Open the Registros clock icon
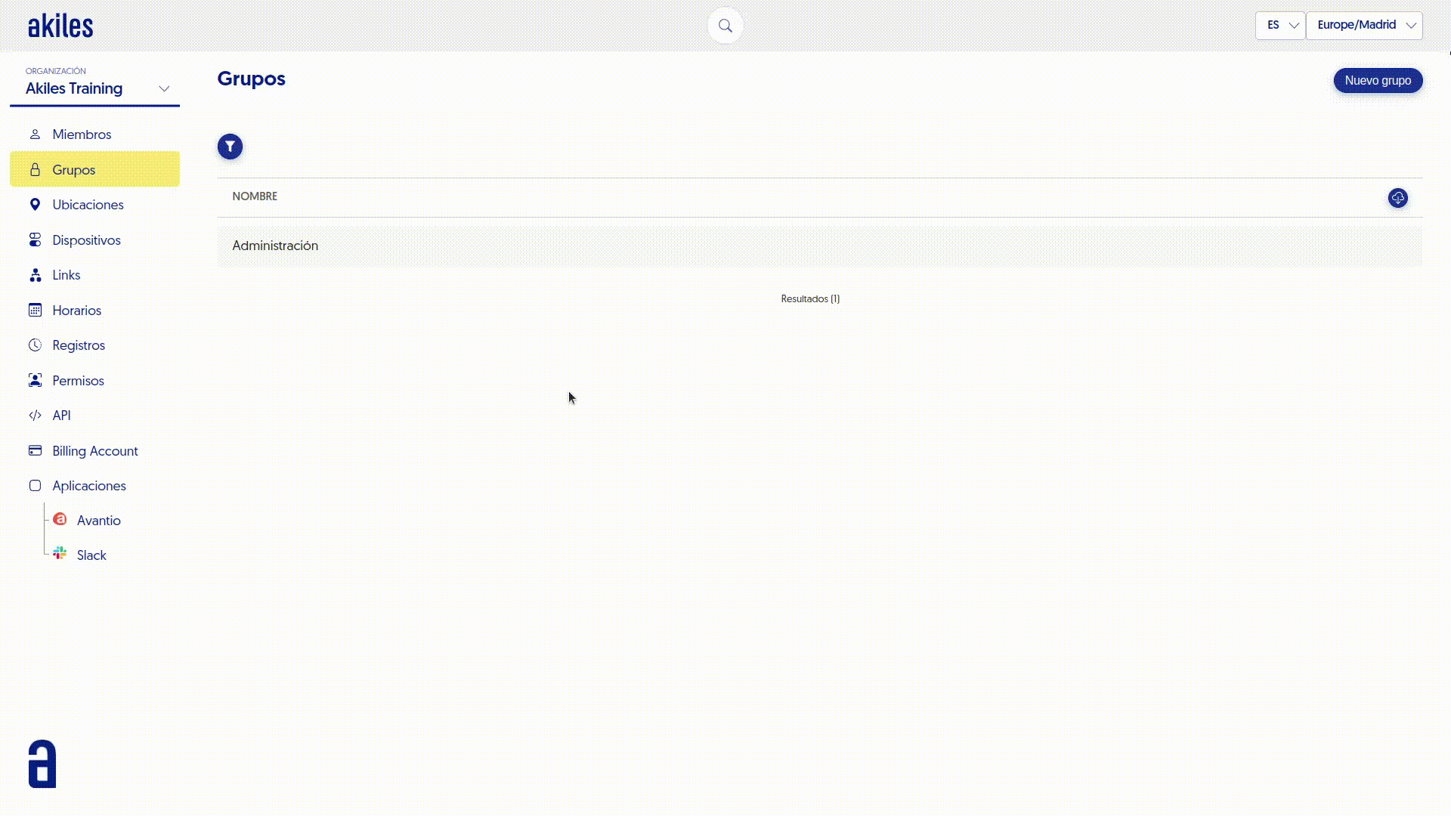The image size is (1451, 816). coord(35,345)
